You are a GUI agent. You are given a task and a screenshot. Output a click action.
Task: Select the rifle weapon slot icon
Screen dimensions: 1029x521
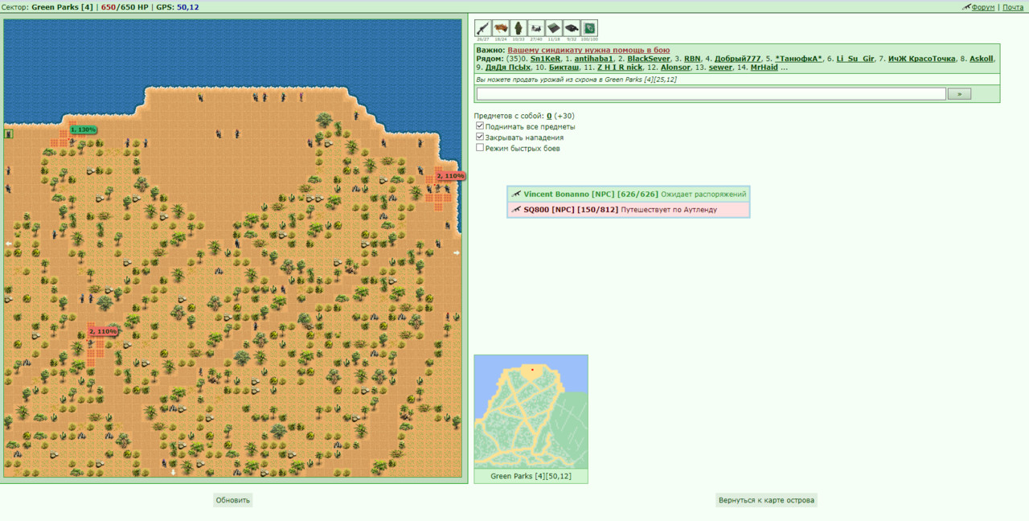483,28
